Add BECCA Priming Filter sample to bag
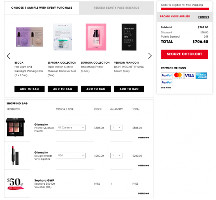The height and width of the screenshot is (200, 216). pos(29,89)
